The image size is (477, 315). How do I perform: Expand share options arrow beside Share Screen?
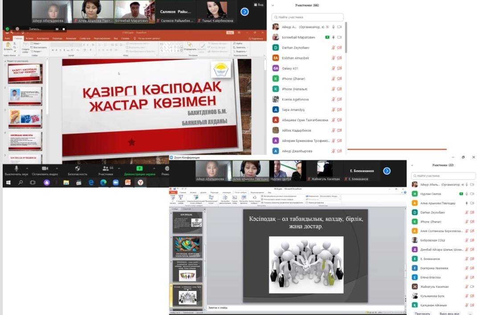point(154,168)
